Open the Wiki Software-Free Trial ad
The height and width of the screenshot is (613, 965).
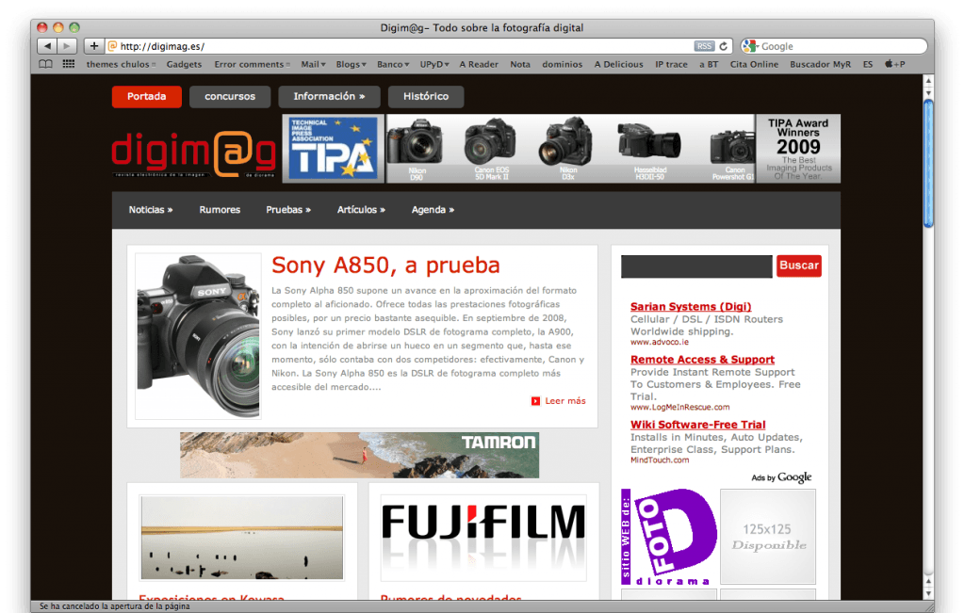click(x=698, y=425)
